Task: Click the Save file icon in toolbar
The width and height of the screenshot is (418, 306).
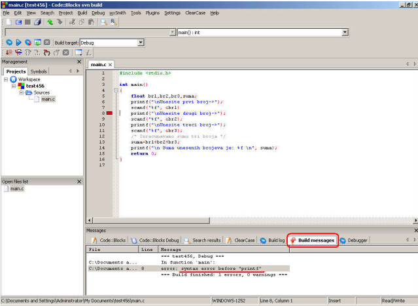Action: point(27,22)
